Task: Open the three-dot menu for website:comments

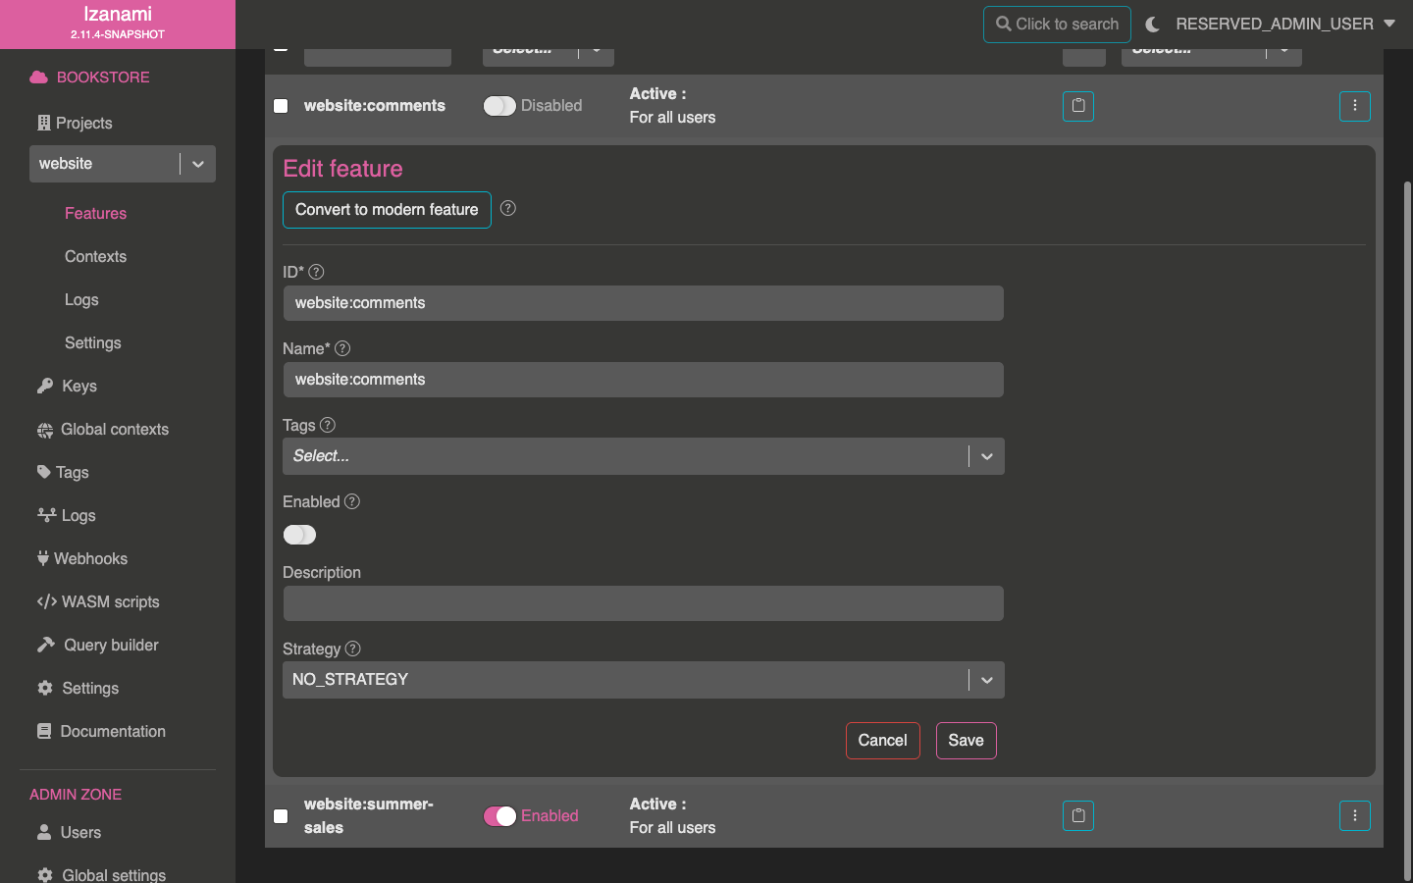Action: tap(1354, 106)
